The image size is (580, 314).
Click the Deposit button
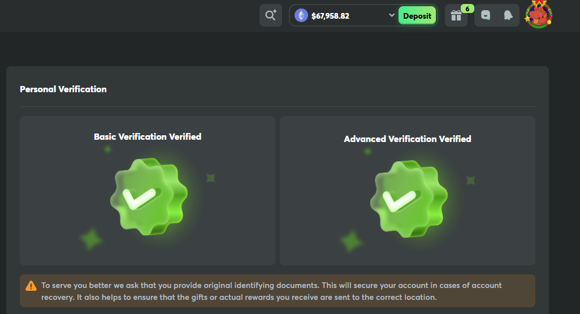click(x=417, y=15)
